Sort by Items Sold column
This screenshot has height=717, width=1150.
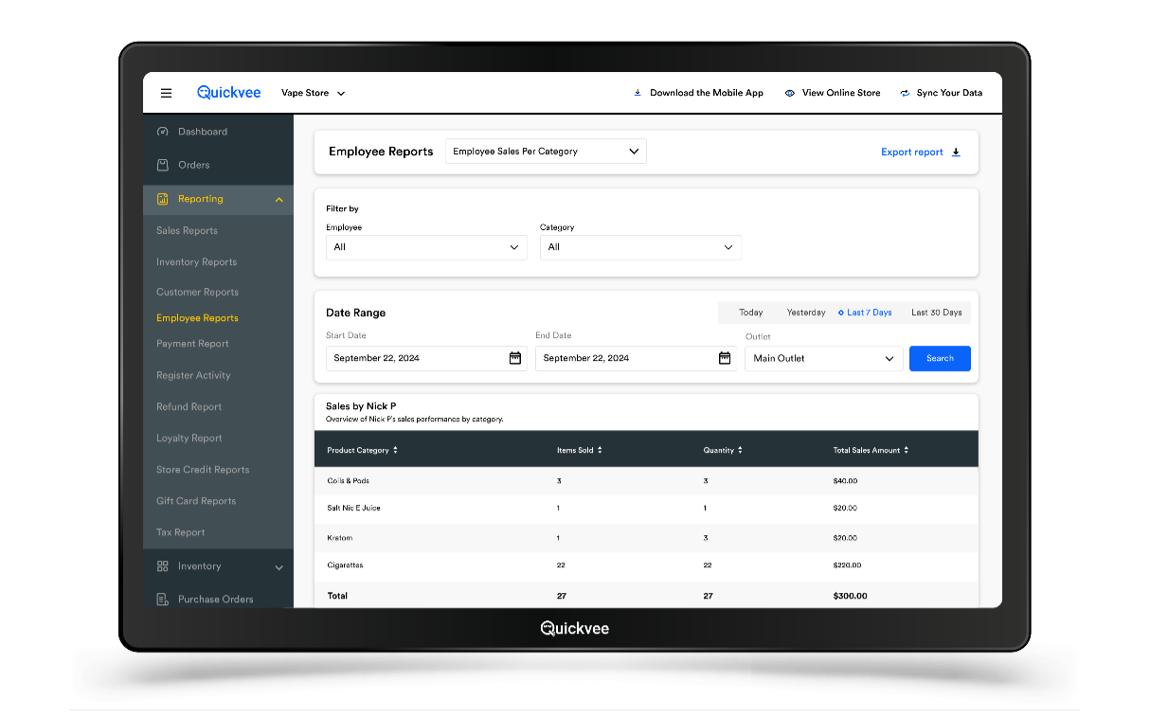[x=580, y=450]
